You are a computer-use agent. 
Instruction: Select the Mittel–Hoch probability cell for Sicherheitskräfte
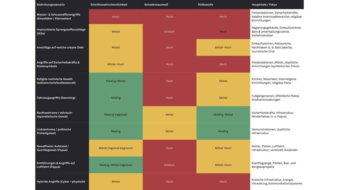pyautogui.click(x=116, y=64)
